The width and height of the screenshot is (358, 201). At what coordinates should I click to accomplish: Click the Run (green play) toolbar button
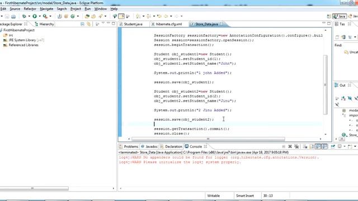pos(35,16)
